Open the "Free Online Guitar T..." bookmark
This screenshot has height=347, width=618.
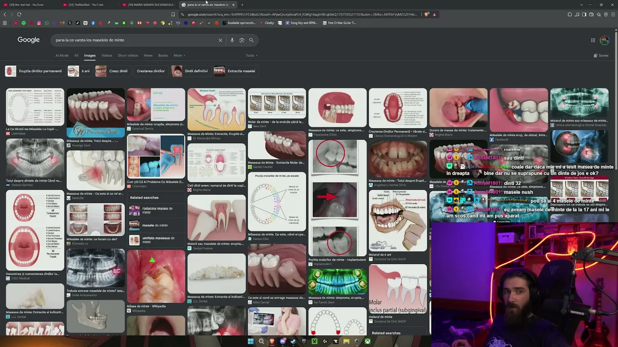coord(339,23)
